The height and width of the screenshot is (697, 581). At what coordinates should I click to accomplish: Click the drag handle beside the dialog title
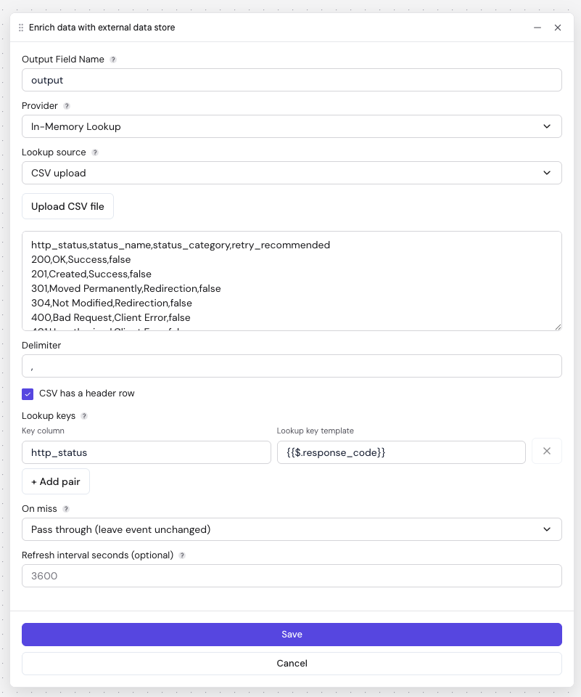21,28
